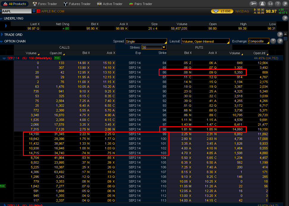Collapse the SEP2 14 Weeklys expiration

(x=4, y=58)
